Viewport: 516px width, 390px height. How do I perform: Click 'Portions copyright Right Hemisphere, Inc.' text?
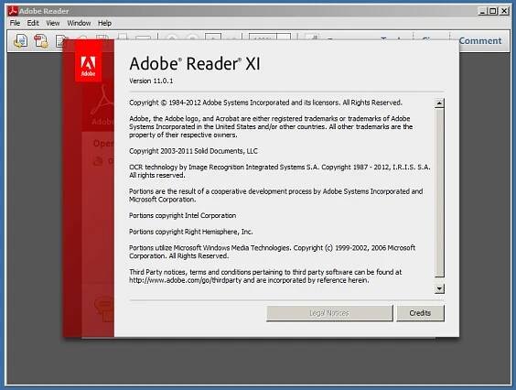pos(191,232)
